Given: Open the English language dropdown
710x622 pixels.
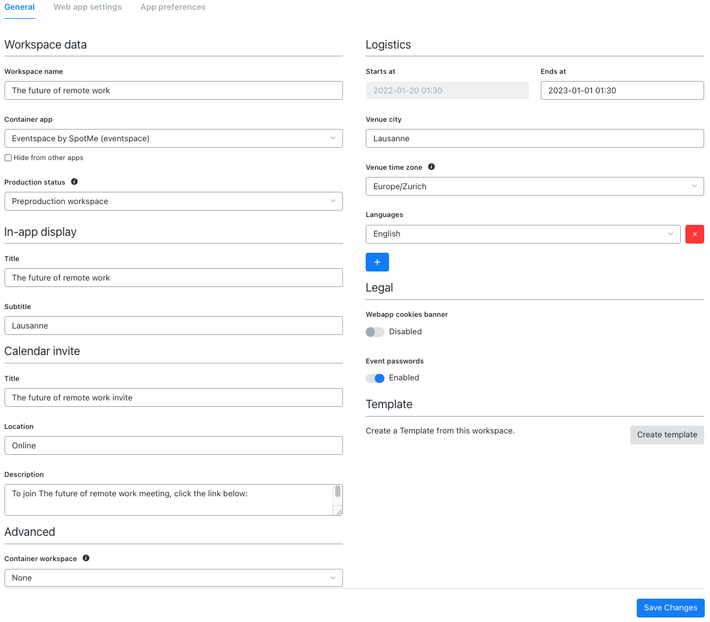Looking at the screenshot, I should [x=523, y=234].
